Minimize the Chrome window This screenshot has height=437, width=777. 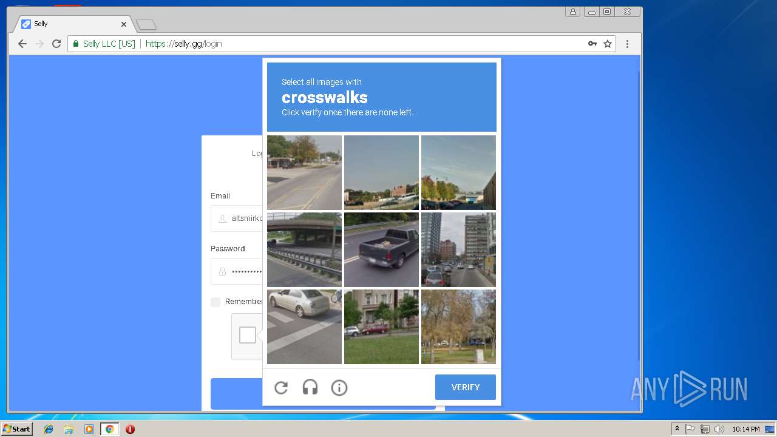[591, 12]
